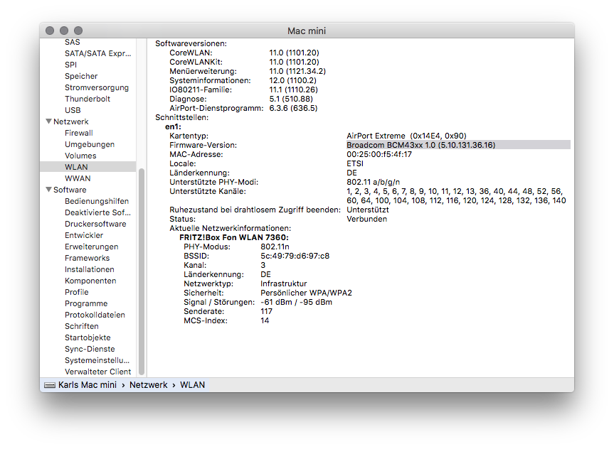614x449 pixels.
Task: Zoom the Mac mini window
Action: tap(78, 31)
